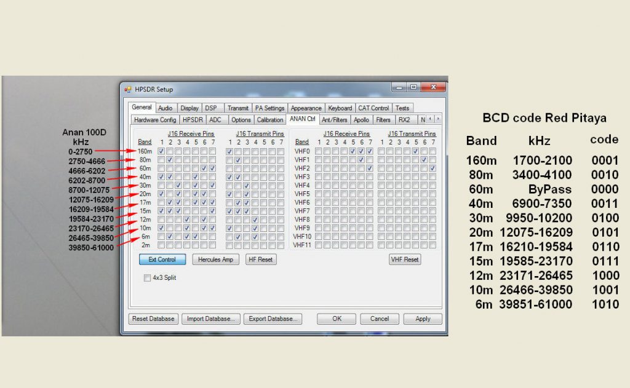630x388 pixels.
Task: Toggle VHF2 J16 Transmit pin 7
Action: (433, 168)
